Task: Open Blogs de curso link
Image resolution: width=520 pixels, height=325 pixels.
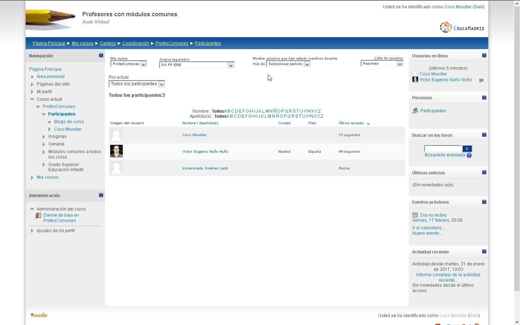Action: (69, 122)
